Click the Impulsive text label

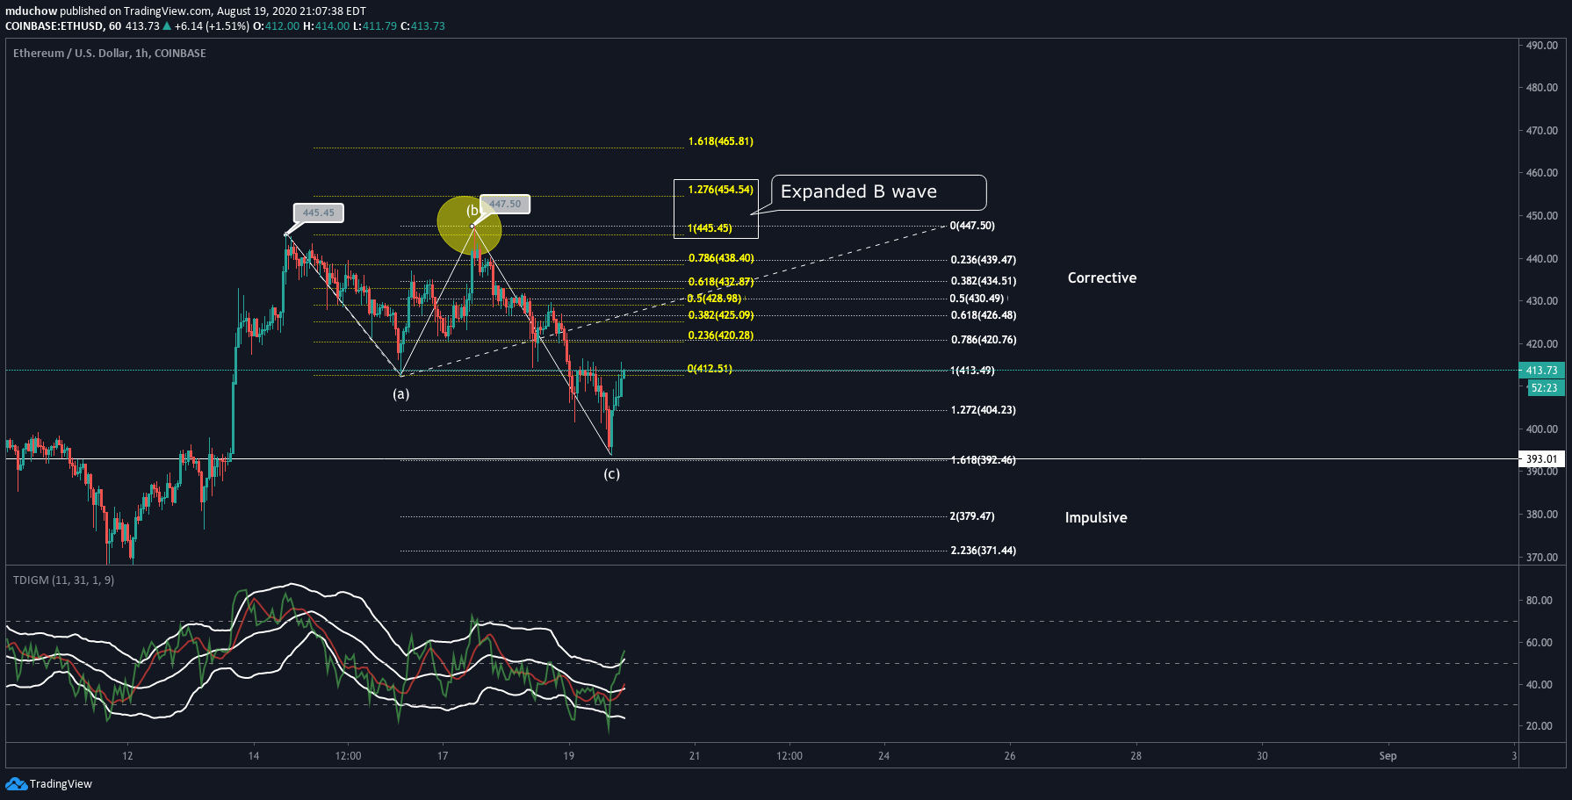pos(1096,517)
